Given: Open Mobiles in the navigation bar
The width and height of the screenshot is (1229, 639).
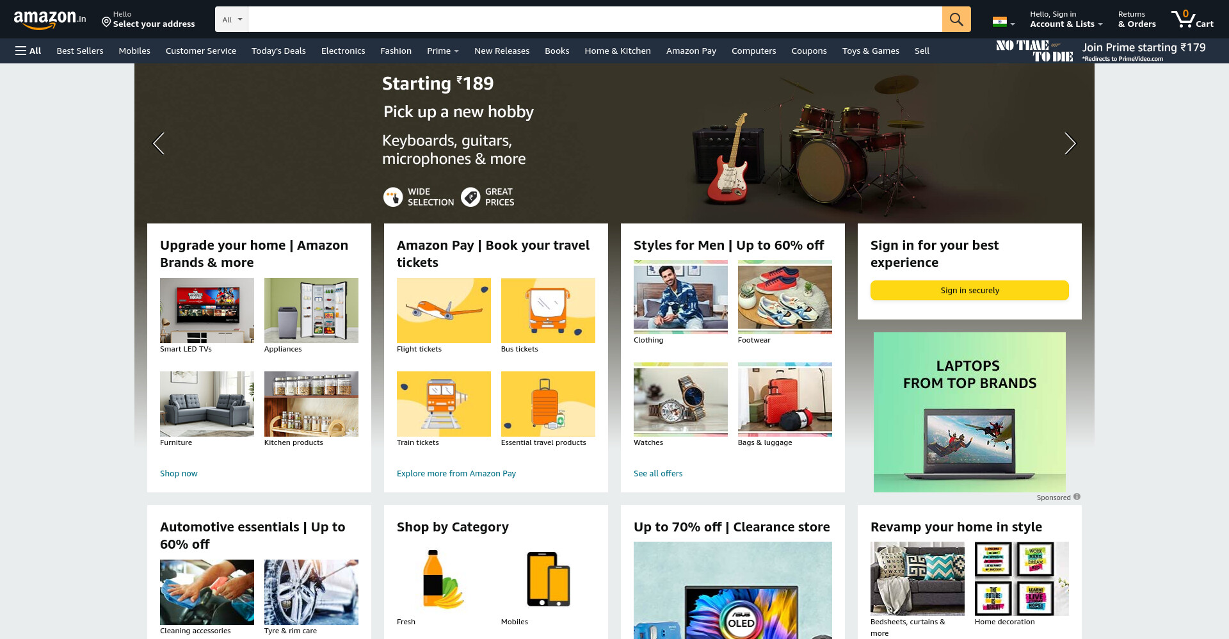Looking at the screenshot, I should (134, 51).
